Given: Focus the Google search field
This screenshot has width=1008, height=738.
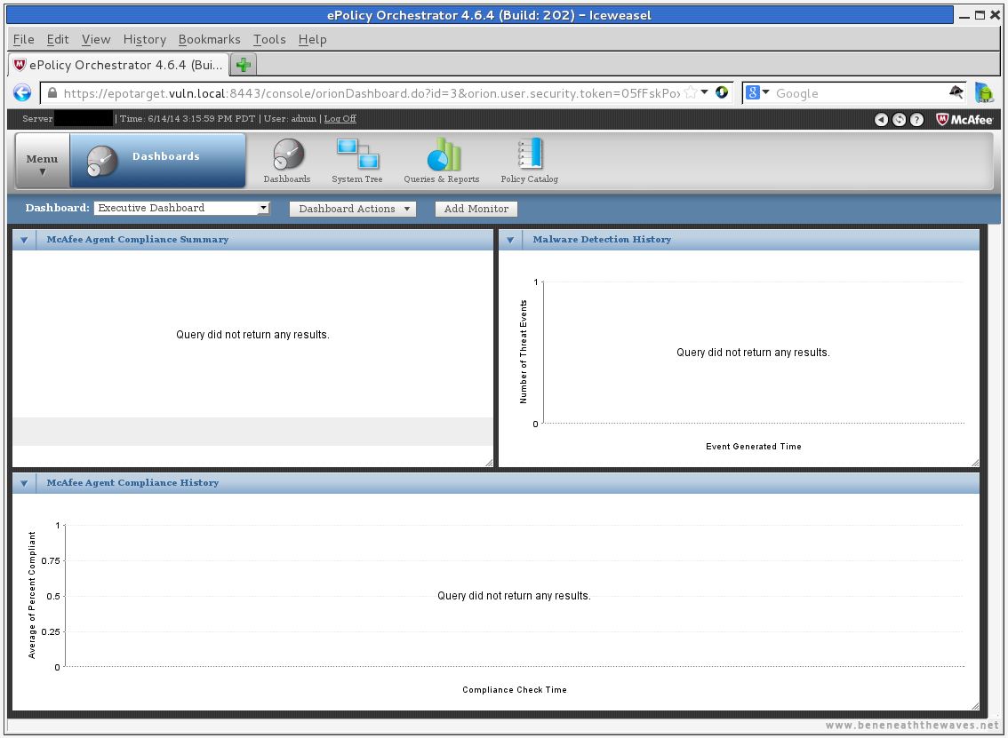Looking at the screenshot, I should point(860,93).
